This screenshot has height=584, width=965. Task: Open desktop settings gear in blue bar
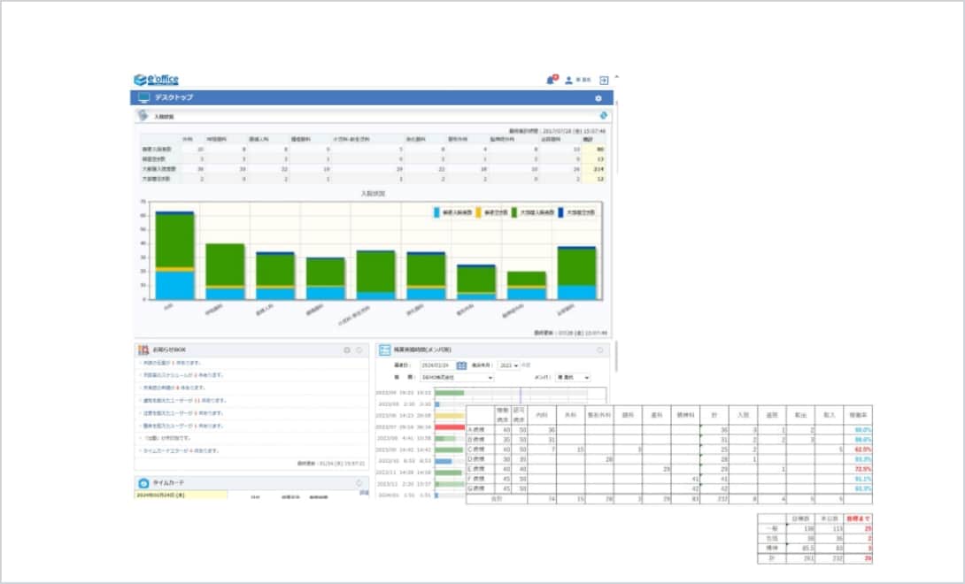pyautogui.click(x=598, y=98)
